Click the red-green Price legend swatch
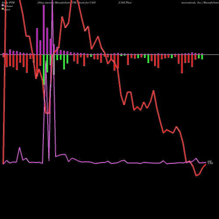 pyautogui.click(x=3, y=9)
